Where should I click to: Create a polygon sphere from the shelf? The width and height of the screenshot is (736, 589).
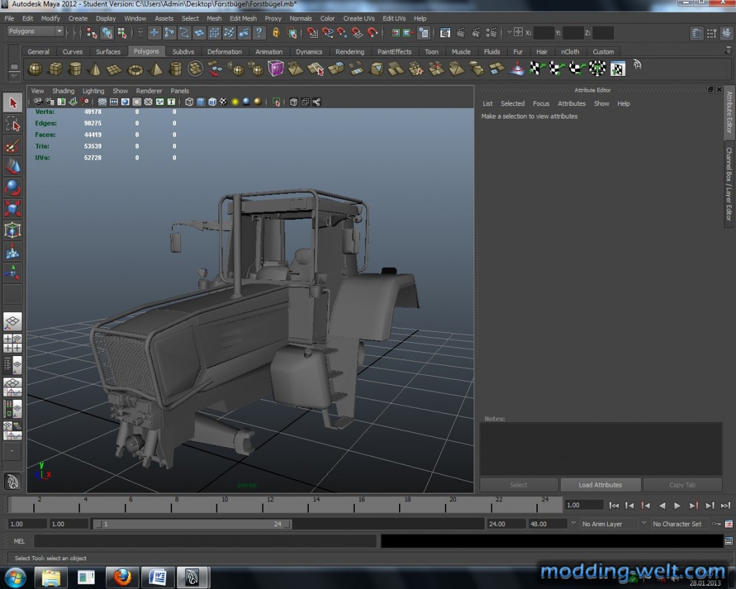[x=35, y=69]
